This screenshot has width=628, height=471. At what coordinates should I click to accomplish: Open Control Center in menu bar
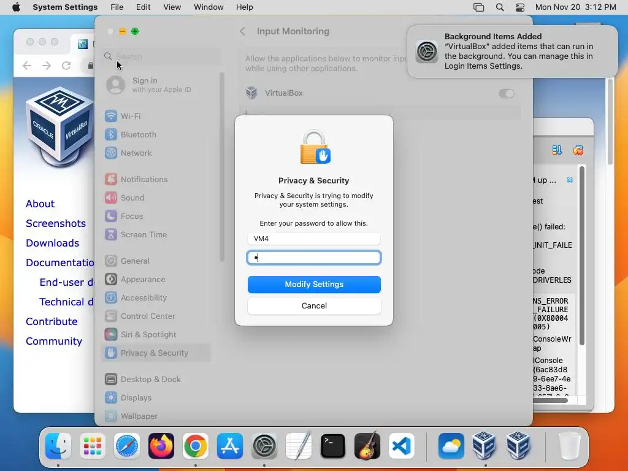(x=520, y=7)
